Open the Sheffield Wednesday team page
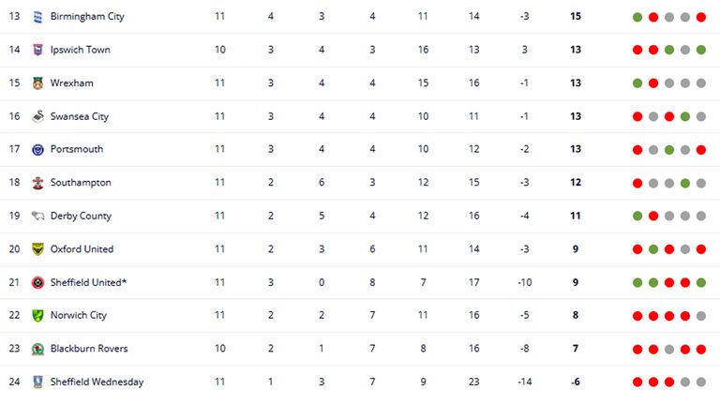Image resolution: width=720 pixels, height=405 pixels. click(x=97, y=382)
